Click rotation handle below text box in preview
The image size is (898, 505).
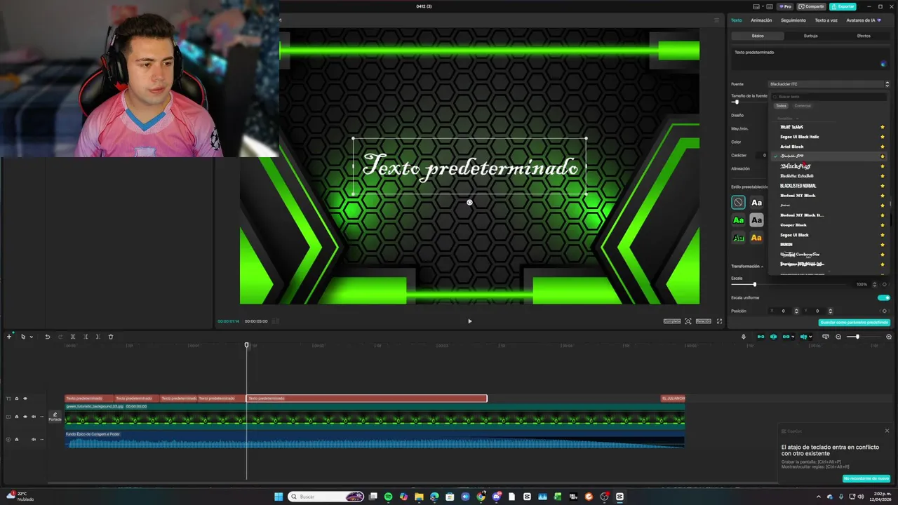click(469, 203)
